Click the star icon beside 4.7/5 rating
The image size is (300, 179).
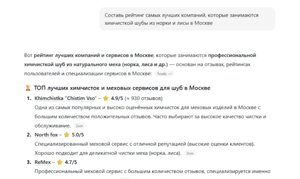click(x=60, y=162)
